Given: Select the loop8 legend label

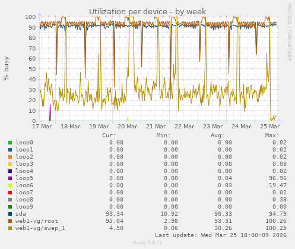Looking at the screenshot, I should tap(24, 200).
